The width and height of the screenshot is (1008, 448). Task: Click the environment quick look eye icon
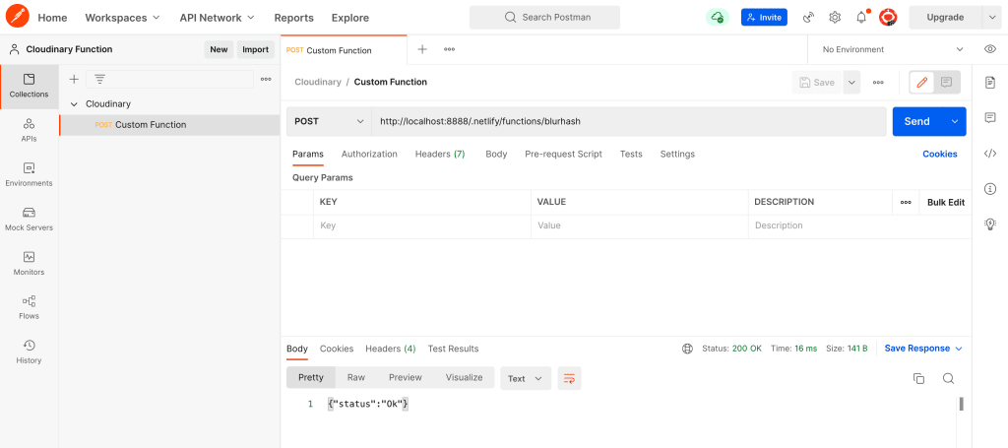click(x=990, y=49)
